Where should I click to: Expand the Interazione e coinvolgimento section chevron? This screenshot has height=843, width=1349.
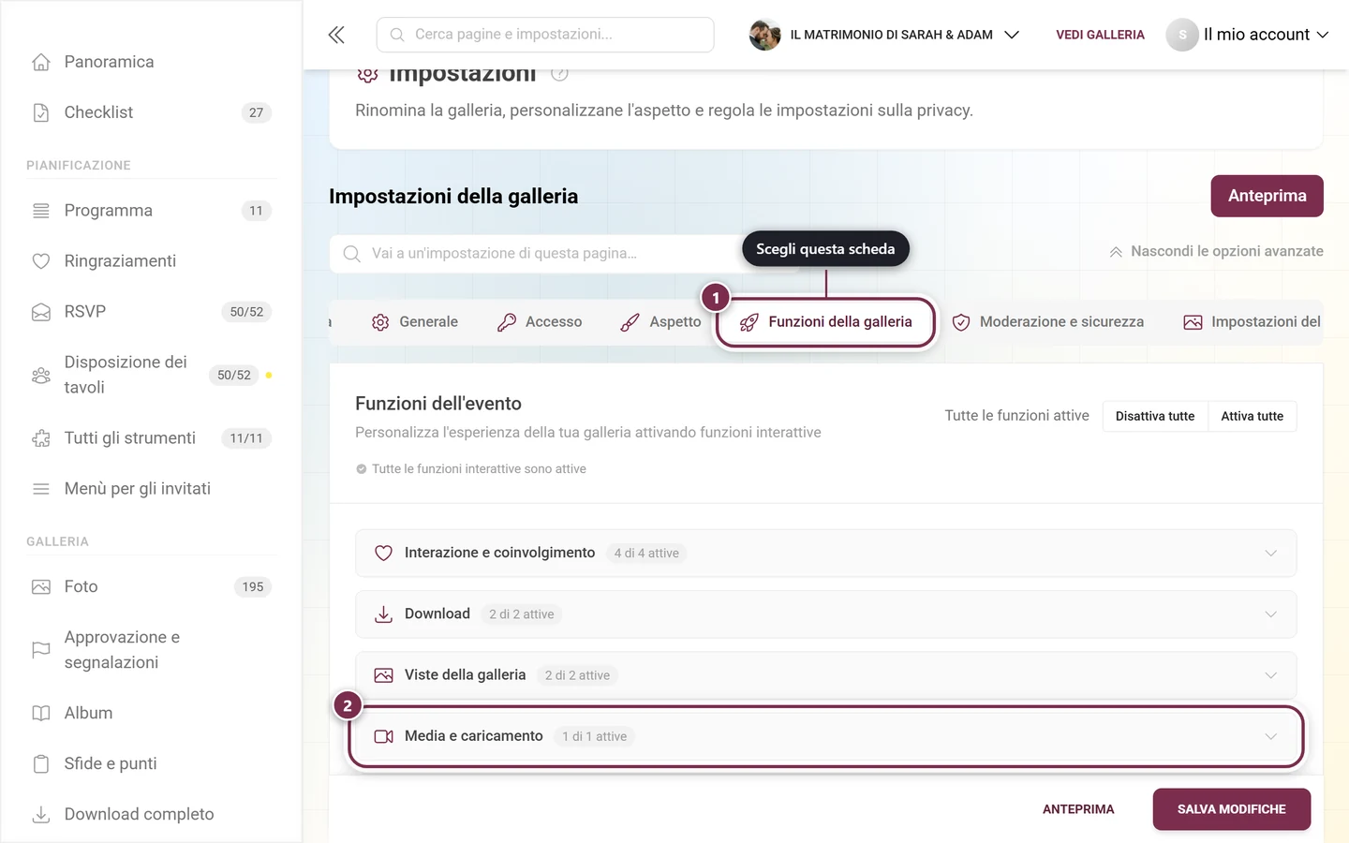click(x=1270, y=554)
